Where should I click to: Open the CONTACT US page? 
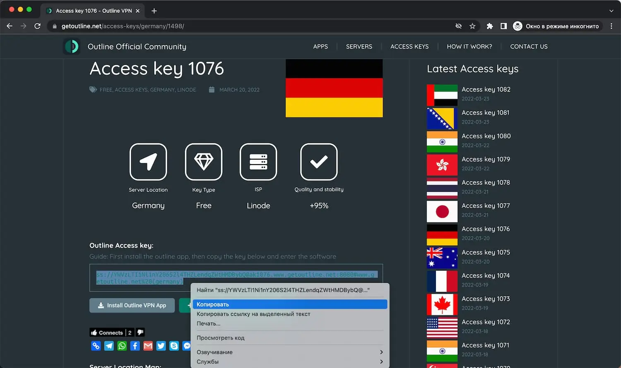tap(529, 47)
